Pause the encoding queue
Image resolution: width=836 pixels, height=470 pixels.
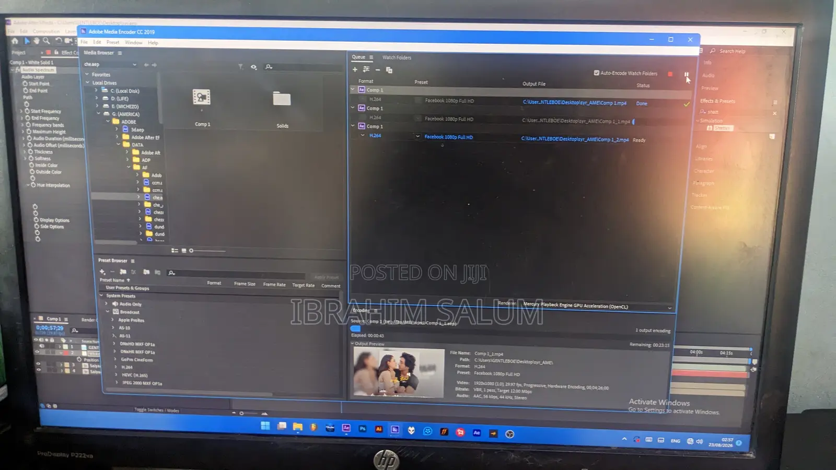coord(686,75)
